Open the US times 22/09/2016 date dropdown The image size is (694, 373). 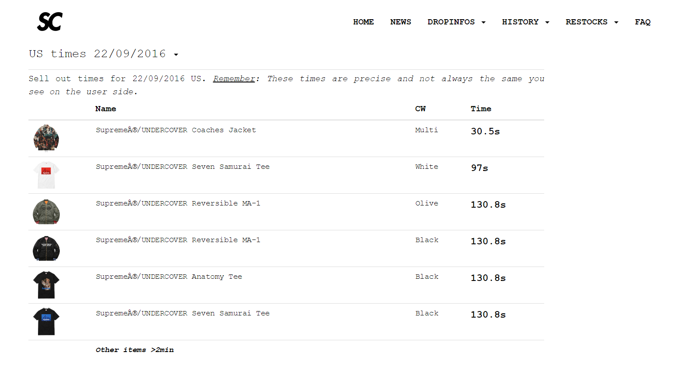(104, 54)
